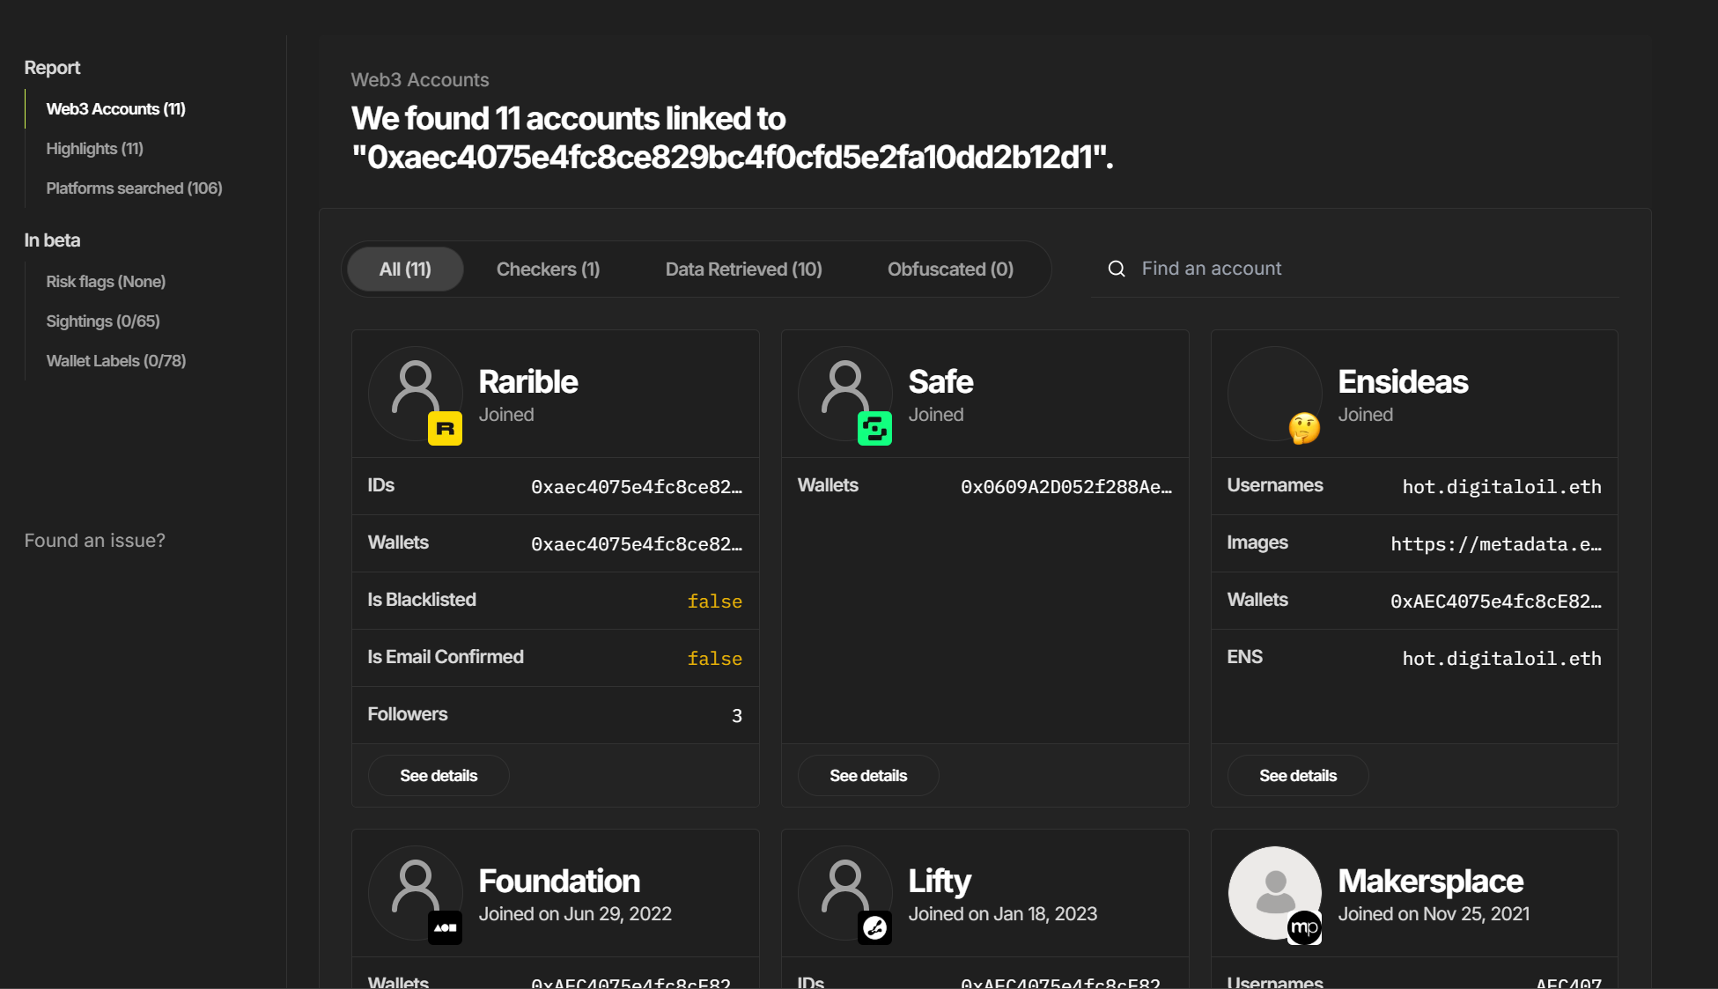
Task: Click the Rarible Wallets address value
Action: click(637, 544)
